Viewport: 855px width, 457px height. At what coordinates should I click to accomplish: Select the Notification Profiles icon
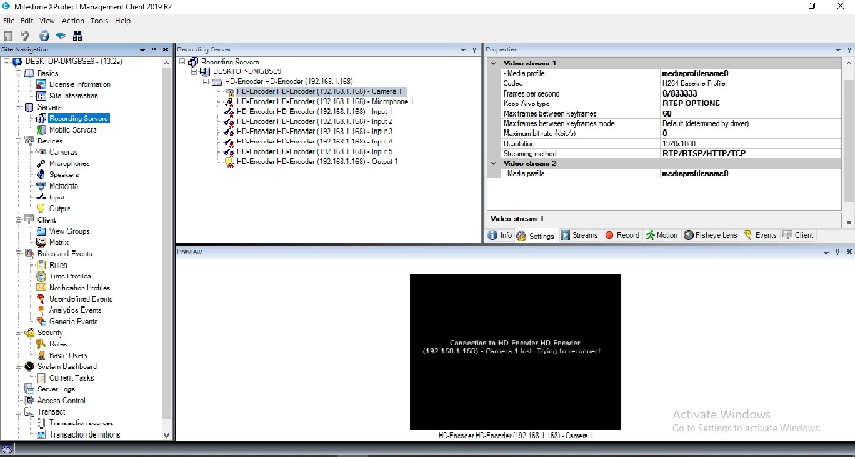[x=41, y=287]
